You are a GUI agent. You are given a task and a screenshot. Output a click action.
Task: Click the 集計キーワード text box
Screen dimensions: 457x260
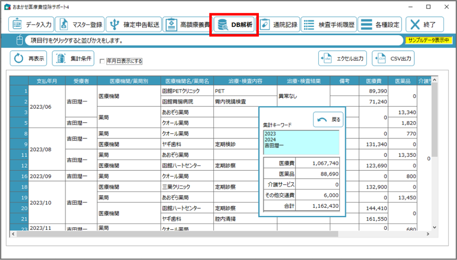(301, 143)
